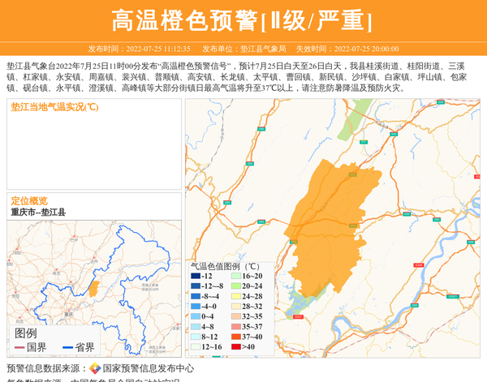Viewport: 487px width, 382px height.
Task: Click the 24~28 yellow legend swatch
Action: 237,297
